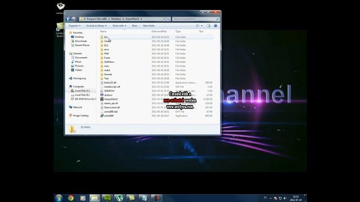The height and width of the screenshot is (202, 360).
Task: Switch to the Explorer taskbar button
Action: point(94,198)
